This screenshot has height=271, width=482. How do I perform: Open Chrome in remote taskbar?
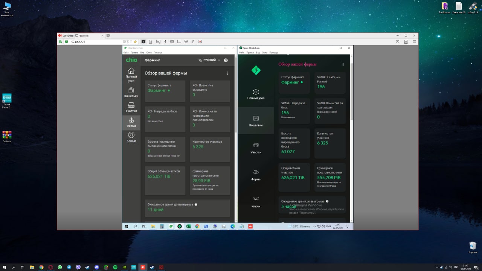[197, 226]
